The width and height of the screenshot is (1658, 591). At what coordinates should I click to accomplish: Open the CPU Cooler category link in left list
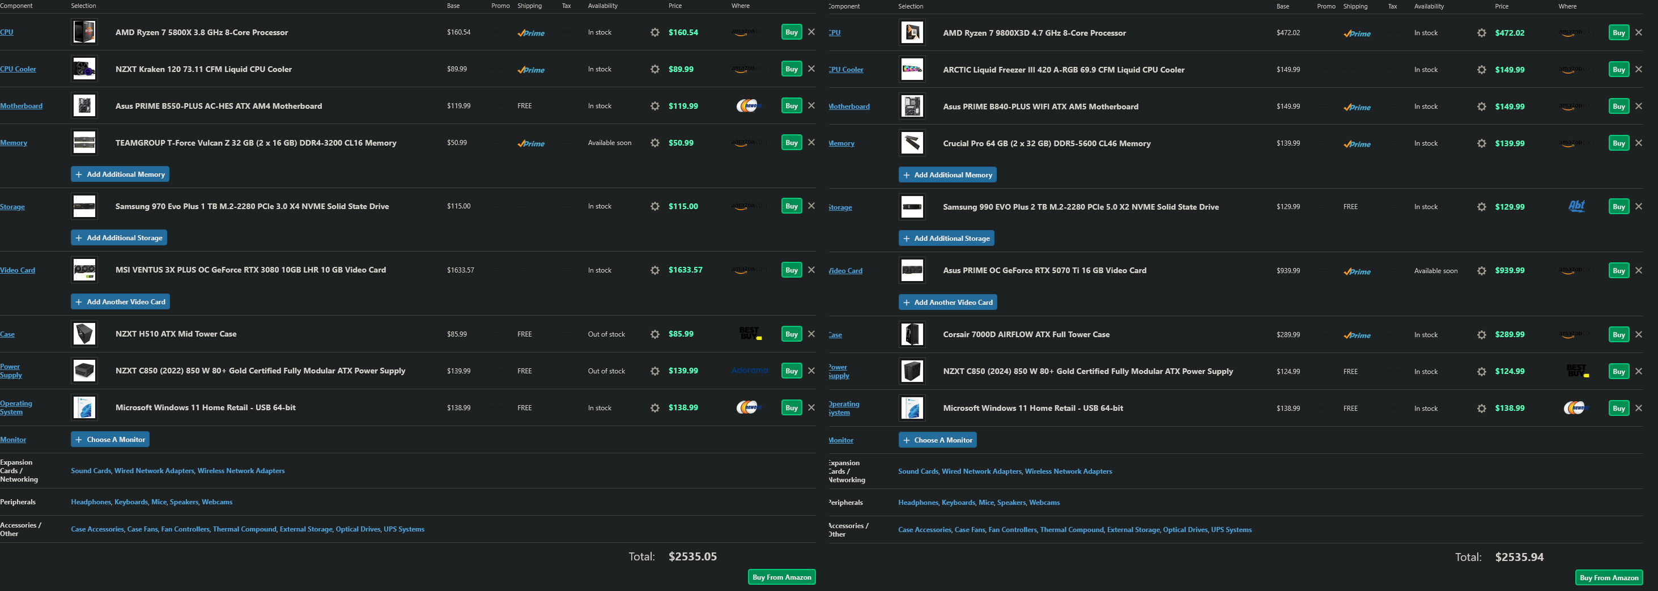click(x=18, y=69)
